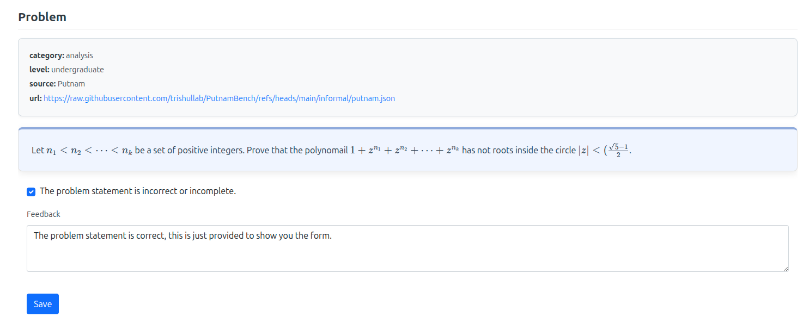Click the Problem page heading

click(x=42, y=17)
